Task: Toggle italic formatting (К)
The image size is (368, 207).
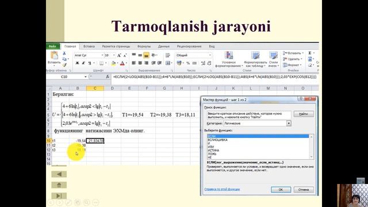Action: pyautogui.click(x=83, y=63)
